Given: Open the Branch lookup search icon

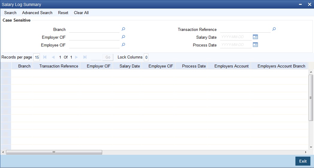Looking at the screenshot, I should point(123,29).
